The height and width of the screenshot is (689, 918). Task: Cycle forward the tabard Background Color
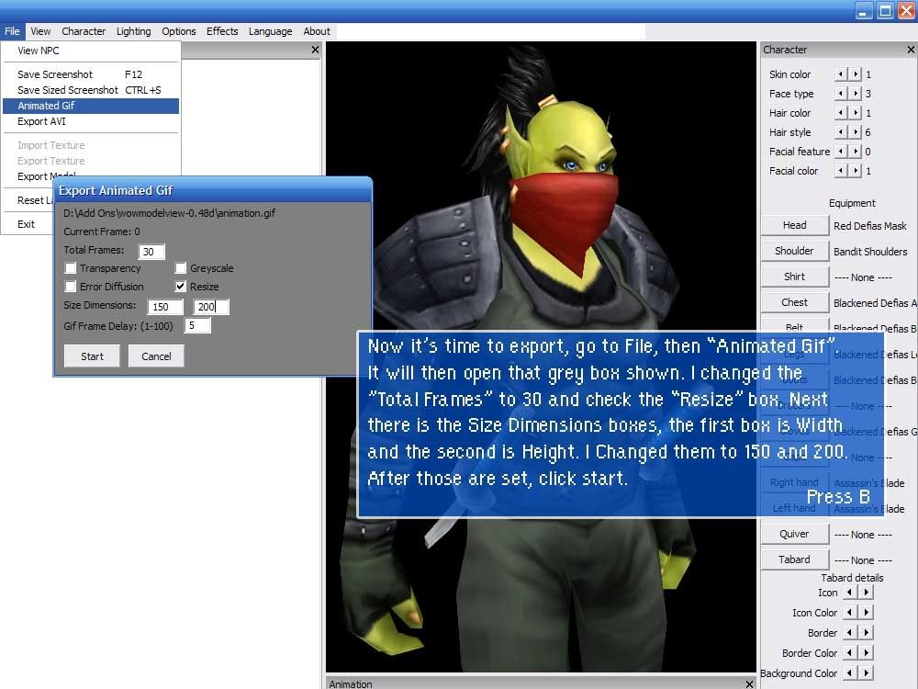[x=866, y=673]
